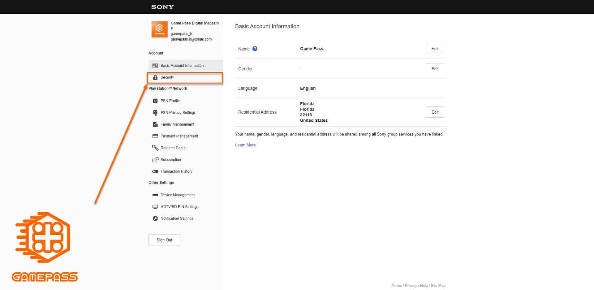Click the Notification Settings wrench icon
The image size is (594, 290).
[x=155, y=219]
